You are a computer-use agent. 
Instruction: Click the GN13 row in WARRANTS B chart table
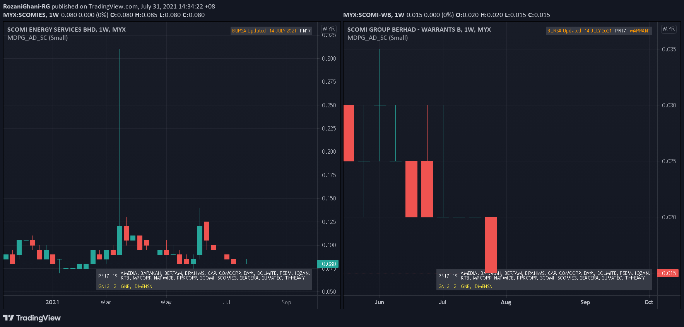[544, 286]
